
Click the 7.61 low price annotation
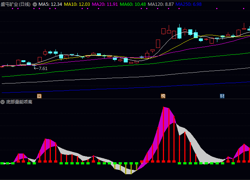tap(43, 68)
